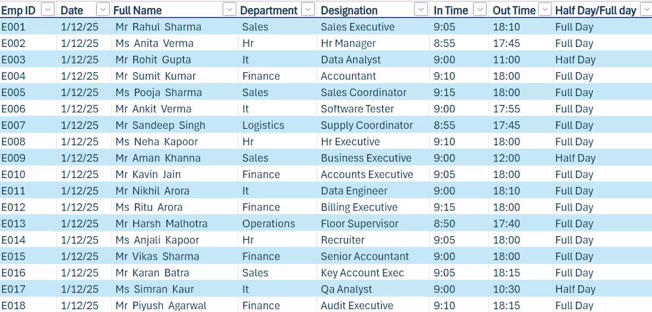Open the Out Time filter dropdown

coord(545,9)
